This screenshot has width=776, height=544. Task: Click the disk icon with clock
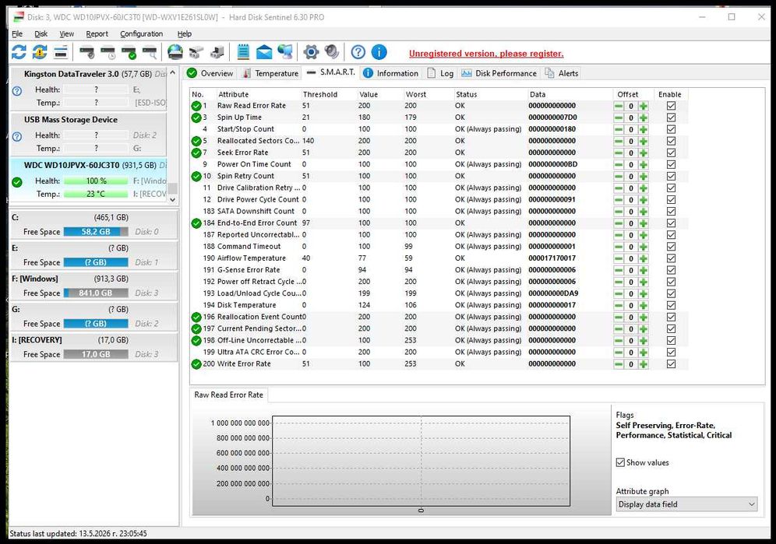(x=108, y=52)
